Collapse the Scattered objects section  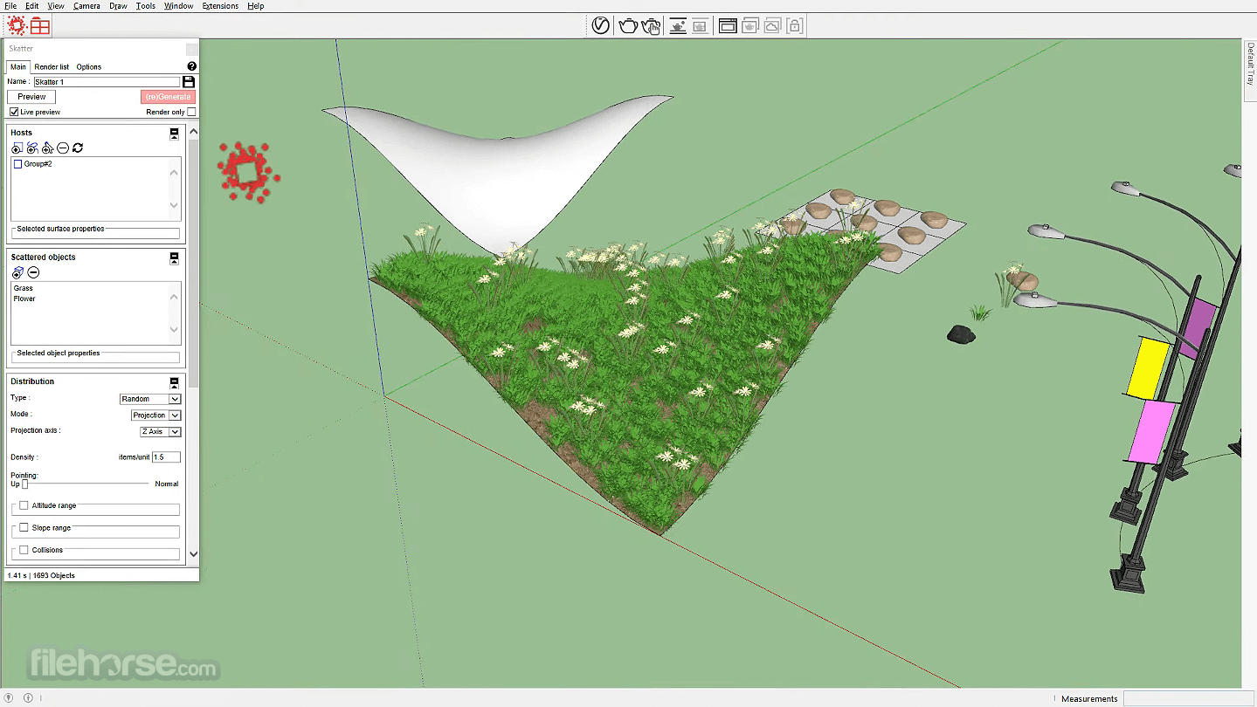click(x=174, y=258)
